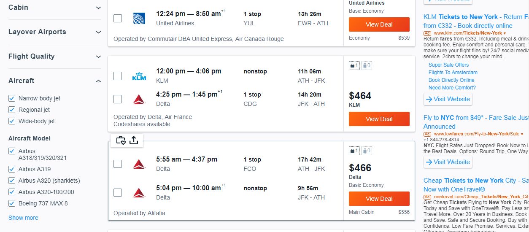This screenshot has height=232, width=529.
Task: Select the Main Cabin $556 fare option
Action: 379,212
